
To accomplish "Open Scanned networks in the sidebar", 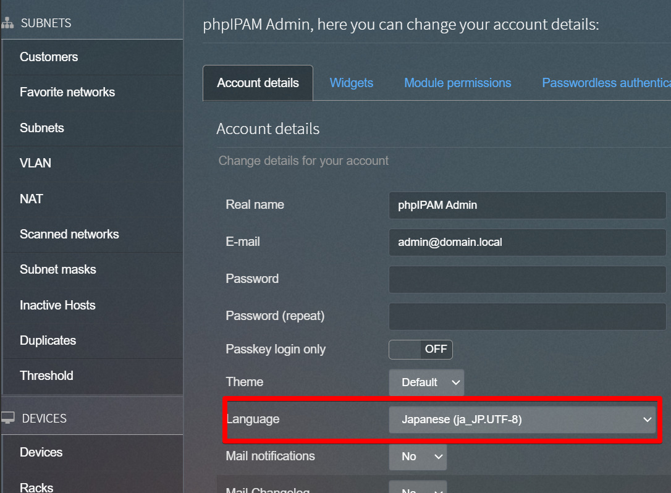I will [93, 235].
